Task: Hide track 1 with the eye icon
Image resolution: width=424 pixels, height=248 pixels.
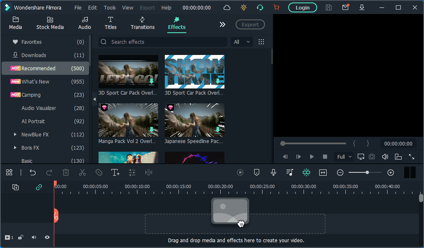Action: point(47,238)
